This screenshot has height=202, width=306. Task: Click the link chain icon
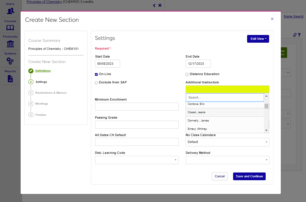(295, 35)
